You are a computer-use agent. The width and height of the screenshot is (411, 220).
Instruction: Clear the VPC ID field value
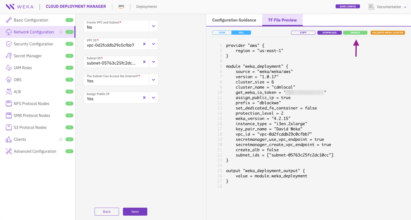pos(144,44)
